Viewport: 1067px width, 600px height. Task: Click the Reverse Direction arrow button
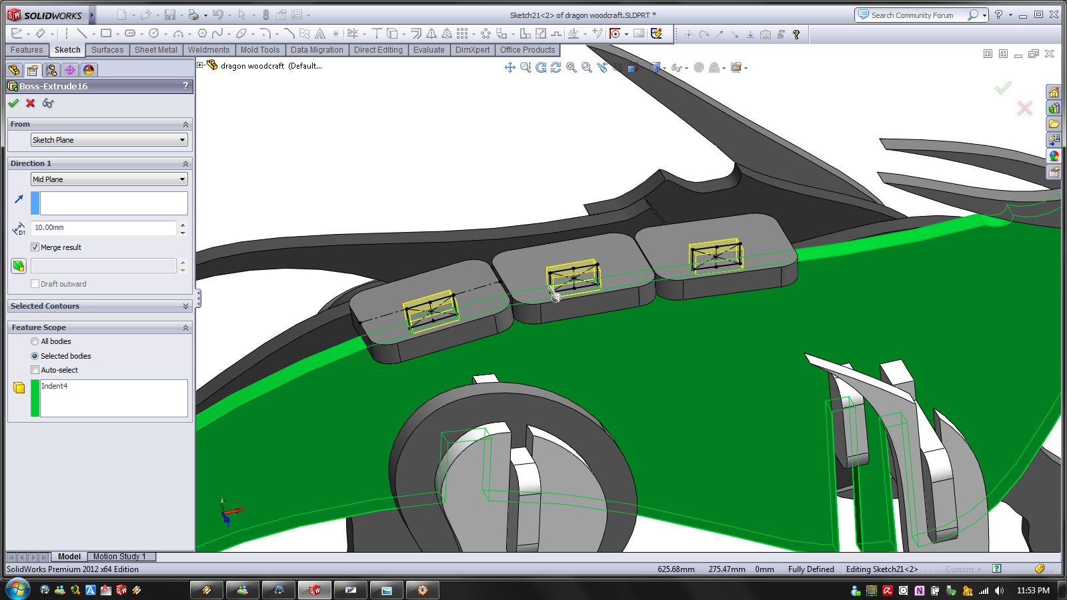19,199
